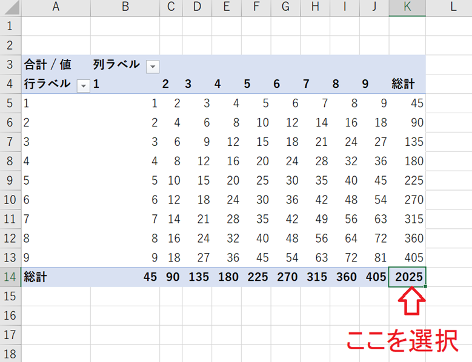Select the grand total cell showing 2025

click(x=407, y=277)
